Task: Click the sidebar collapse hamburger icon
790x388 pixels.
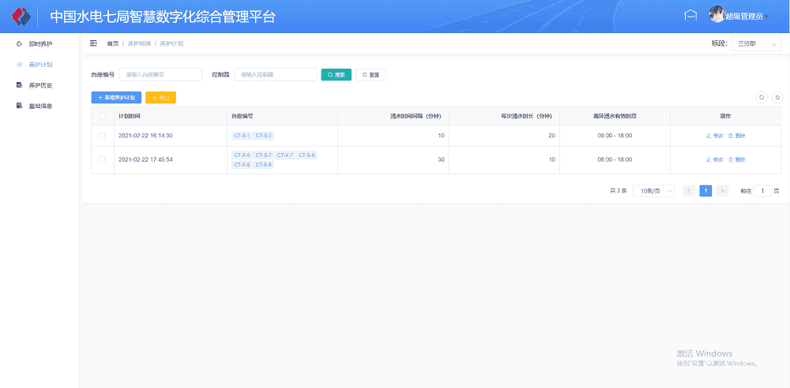Action: click(x=93, y=43)
